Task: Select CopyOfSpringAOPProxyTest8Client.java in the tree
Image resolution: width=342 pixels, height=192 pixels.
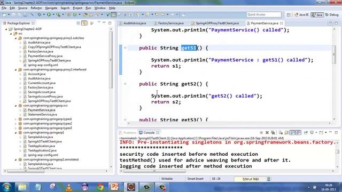Action: coord(55,47)
